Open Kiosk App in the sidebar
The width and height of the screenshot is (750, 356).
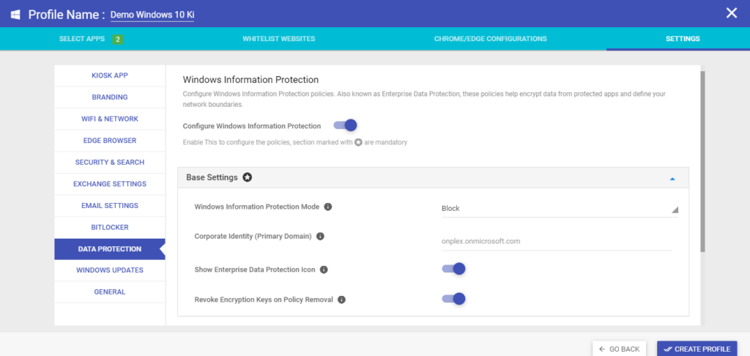pos(110,75)
